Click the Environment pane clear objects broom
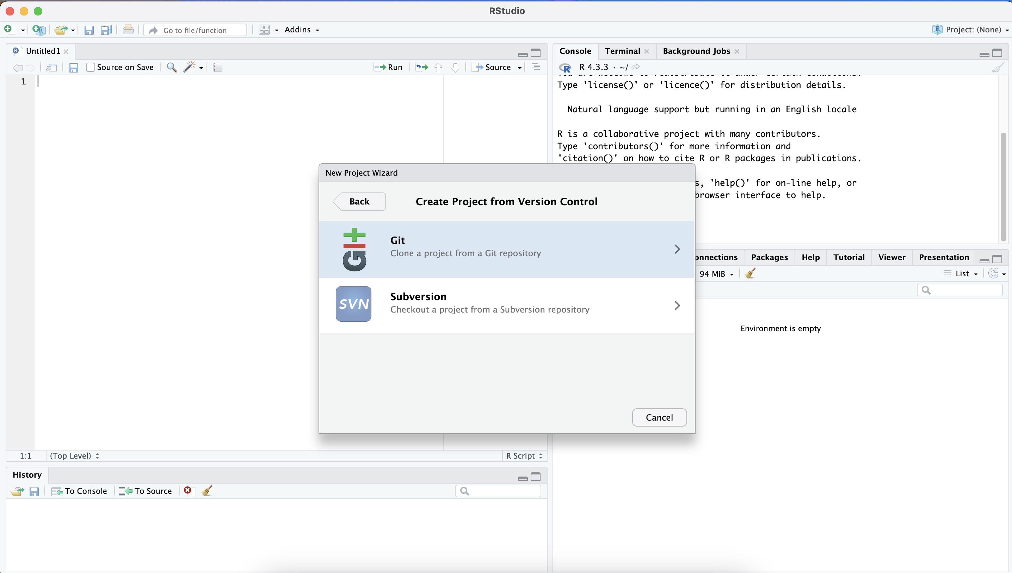1012x573 pixels. click(x=751, y=273)
